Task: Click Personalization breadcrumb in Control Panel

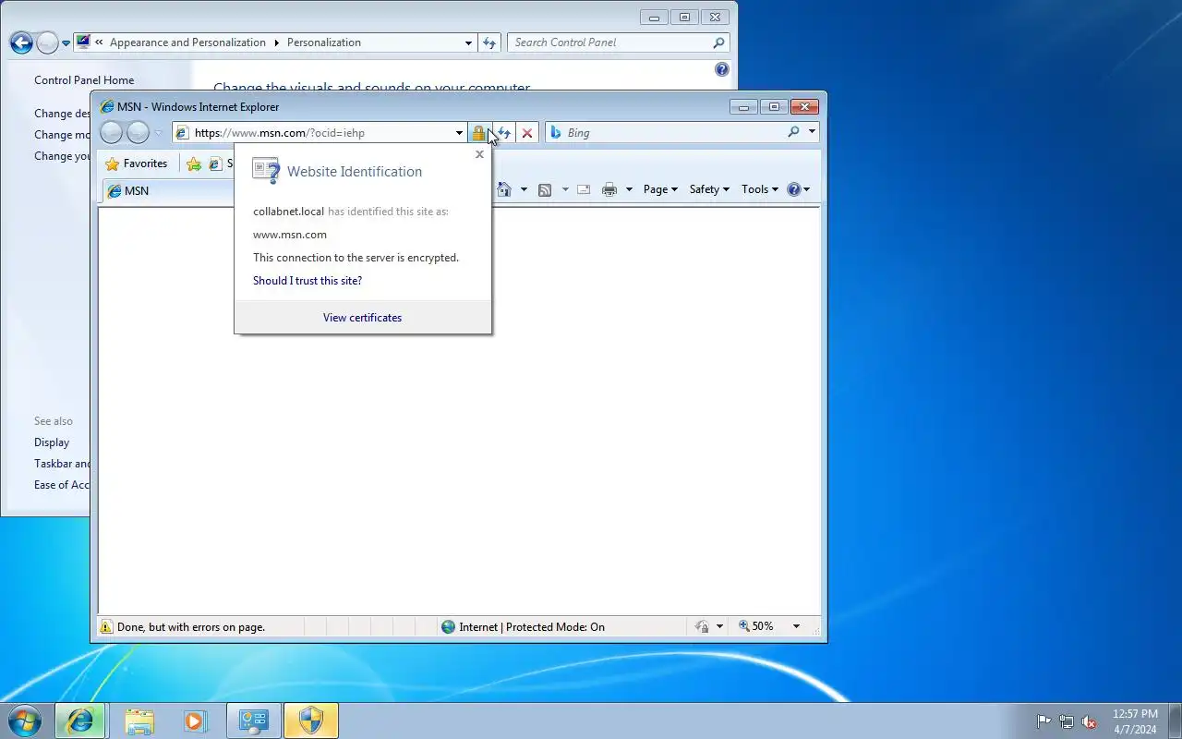Action: click(324, 42)
